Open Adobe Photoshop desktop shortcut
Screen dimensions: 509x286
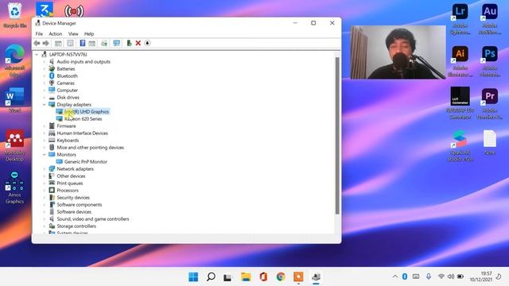[490, 61]
